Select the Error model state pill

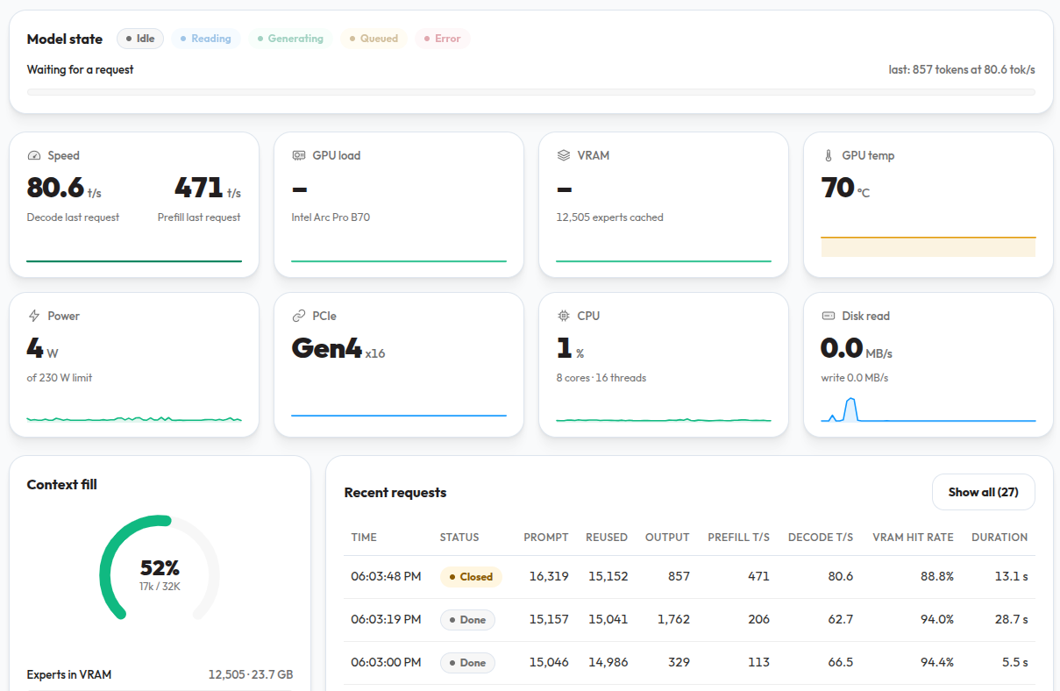tap(442, 39)
